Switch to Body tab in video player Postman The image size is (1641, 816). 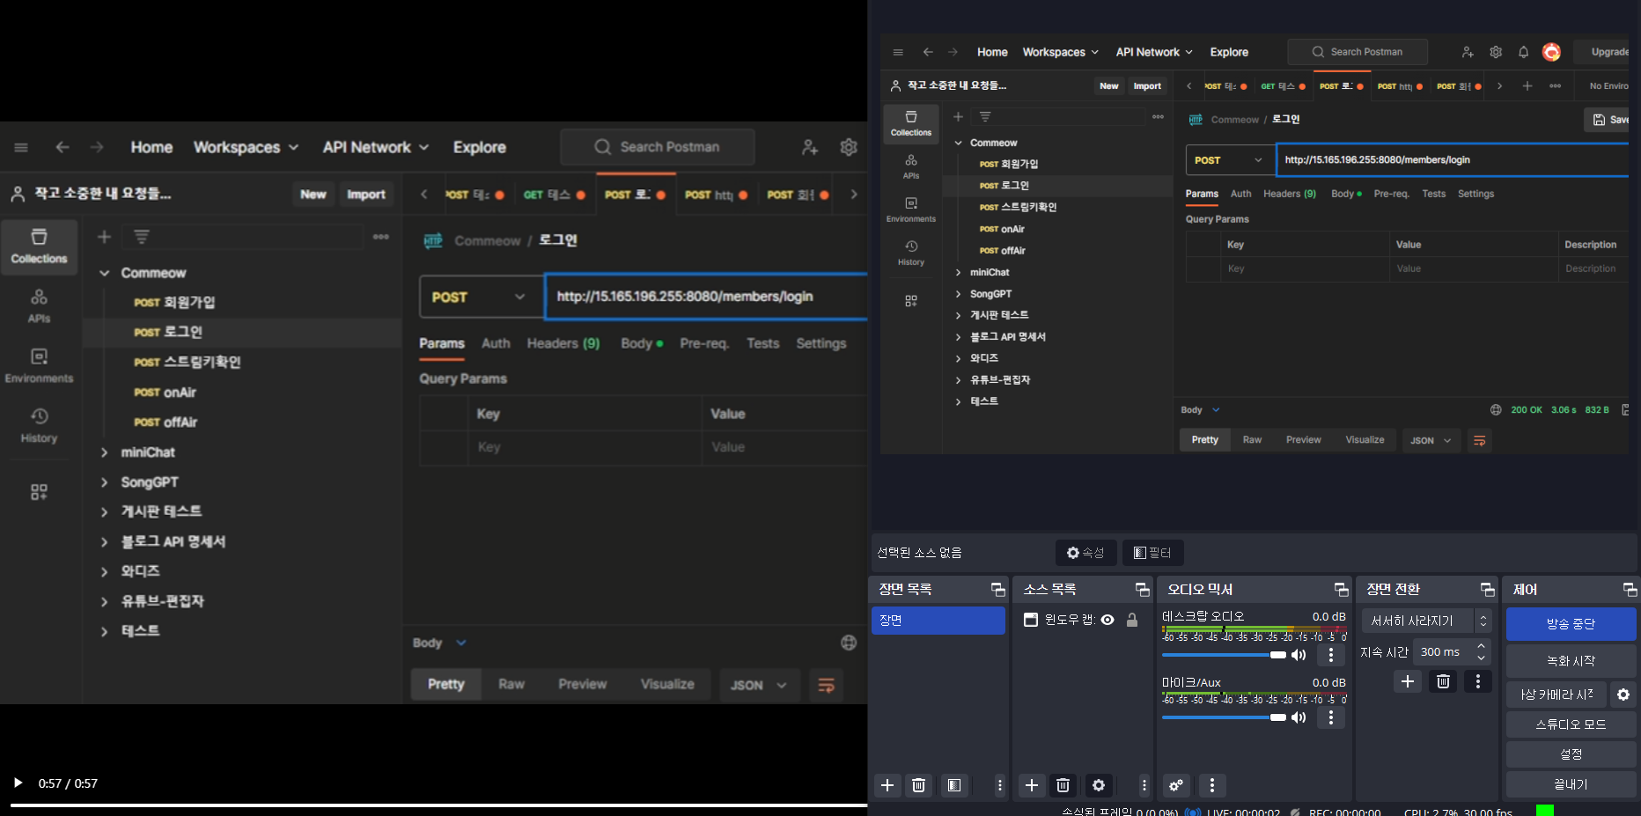click(x=641, y=343)
